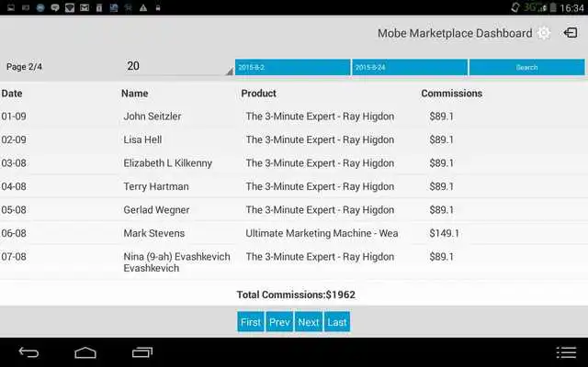588x367 pixels.
Task: Select the name John Seitzler
Action: 153,117
